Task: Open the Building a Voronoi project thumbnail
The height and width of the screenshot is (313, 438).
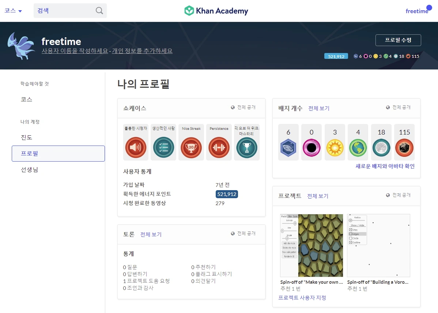Action: [x=378, y=245]
